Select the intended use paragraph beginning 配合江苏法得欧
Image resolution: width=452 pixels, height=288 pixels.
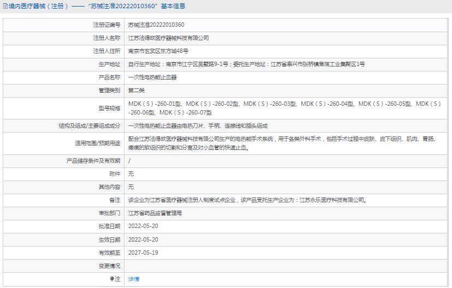tap(283, 143)
